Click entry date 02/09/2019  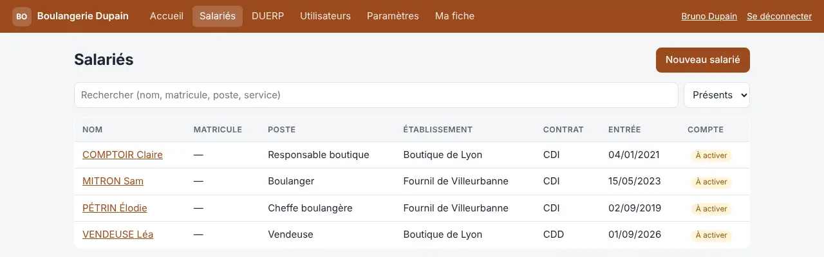(x=635, y=208)
